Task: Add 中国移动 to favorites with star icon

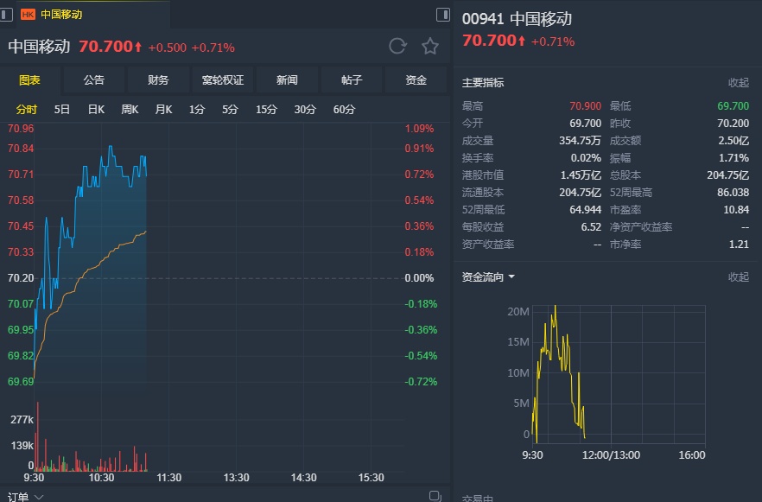Action: (430, 46)
